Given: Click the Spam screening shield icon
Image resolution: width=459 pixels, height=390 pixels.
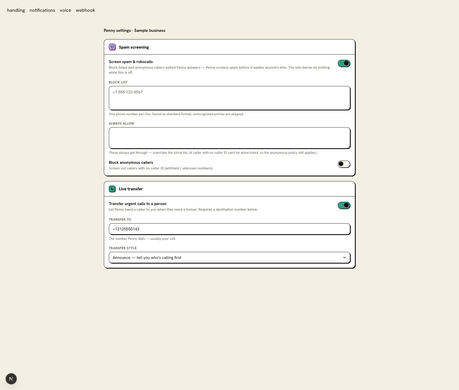Looking at the screenshot, I should point(112,47).
